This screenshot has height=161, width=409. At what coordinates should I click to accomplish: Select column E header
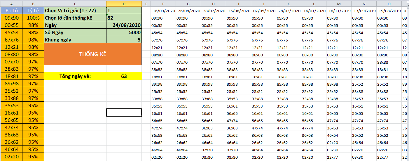pos(146,4)
